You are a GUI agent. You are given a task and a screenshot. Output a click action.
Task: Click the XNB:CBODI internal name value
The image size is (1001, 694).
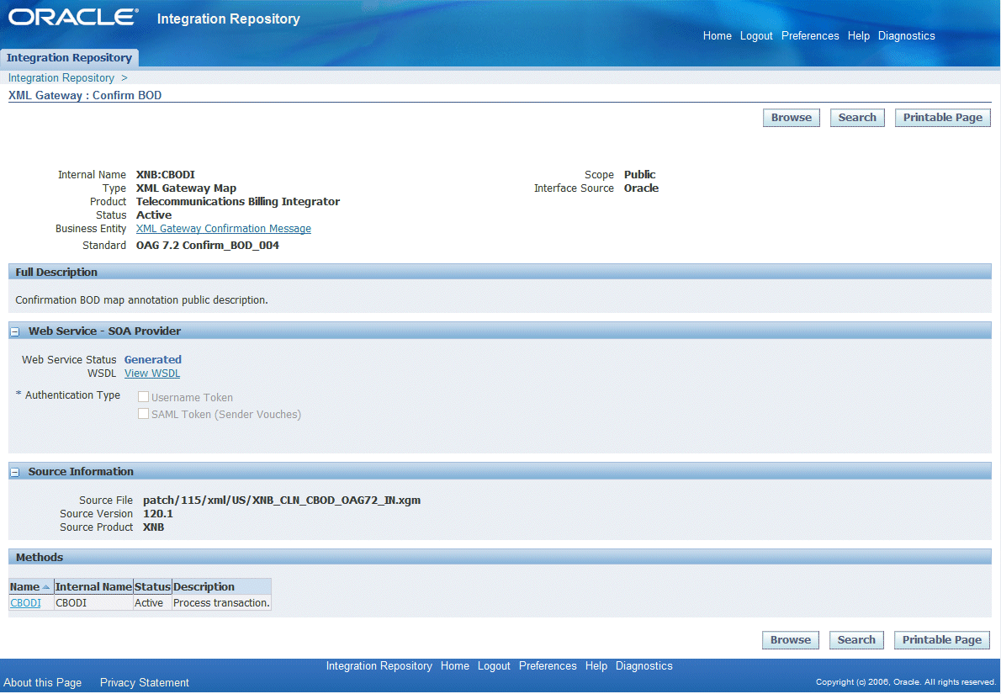point(166,174)
